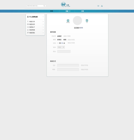Click the teal ID badge icon
The height and width of the screenshot is (140, 134).
(68, 20)
